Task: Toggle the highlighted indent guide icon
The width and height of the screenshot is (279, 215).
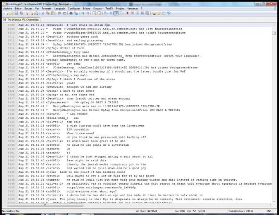Action: coord(116,13)
